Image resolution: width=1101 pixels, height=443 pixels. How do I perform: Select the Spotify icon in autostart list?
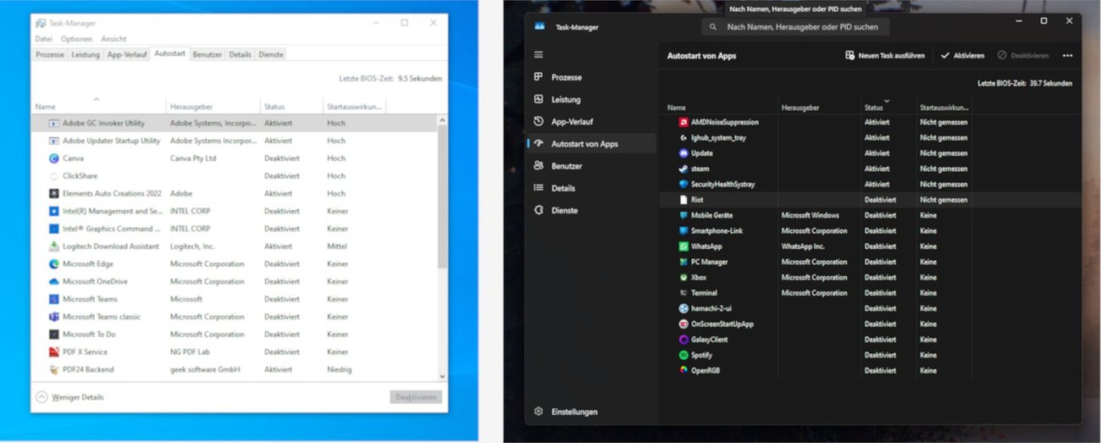click(x=683, y=355)
